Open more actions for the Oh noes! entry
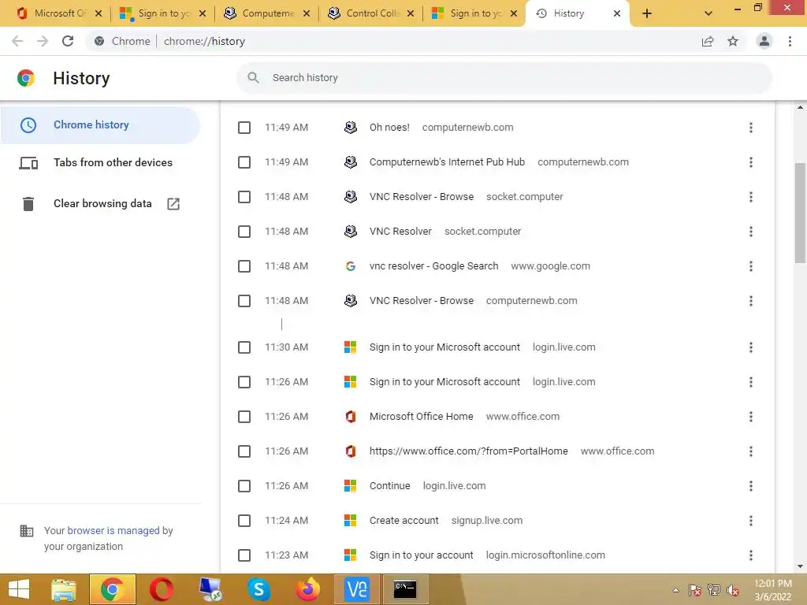The image size is (807, 605). (x=751, y=128)
